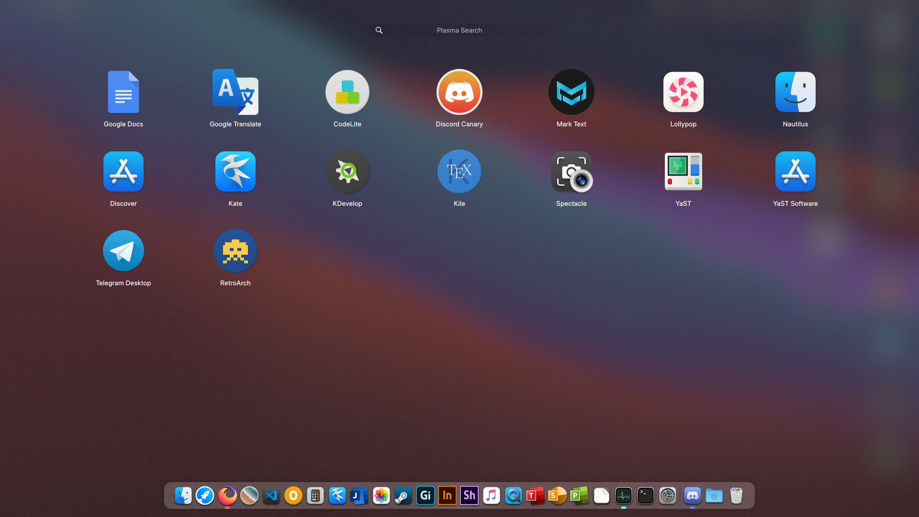Launch RetroArch
919x517 pixels.
point(235,251)
